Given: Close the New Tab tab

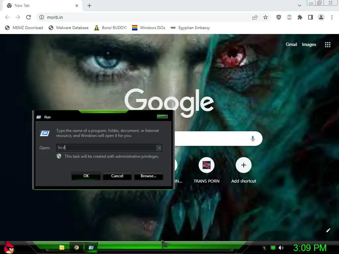Looking at the screenshot, I should [77, 6].
